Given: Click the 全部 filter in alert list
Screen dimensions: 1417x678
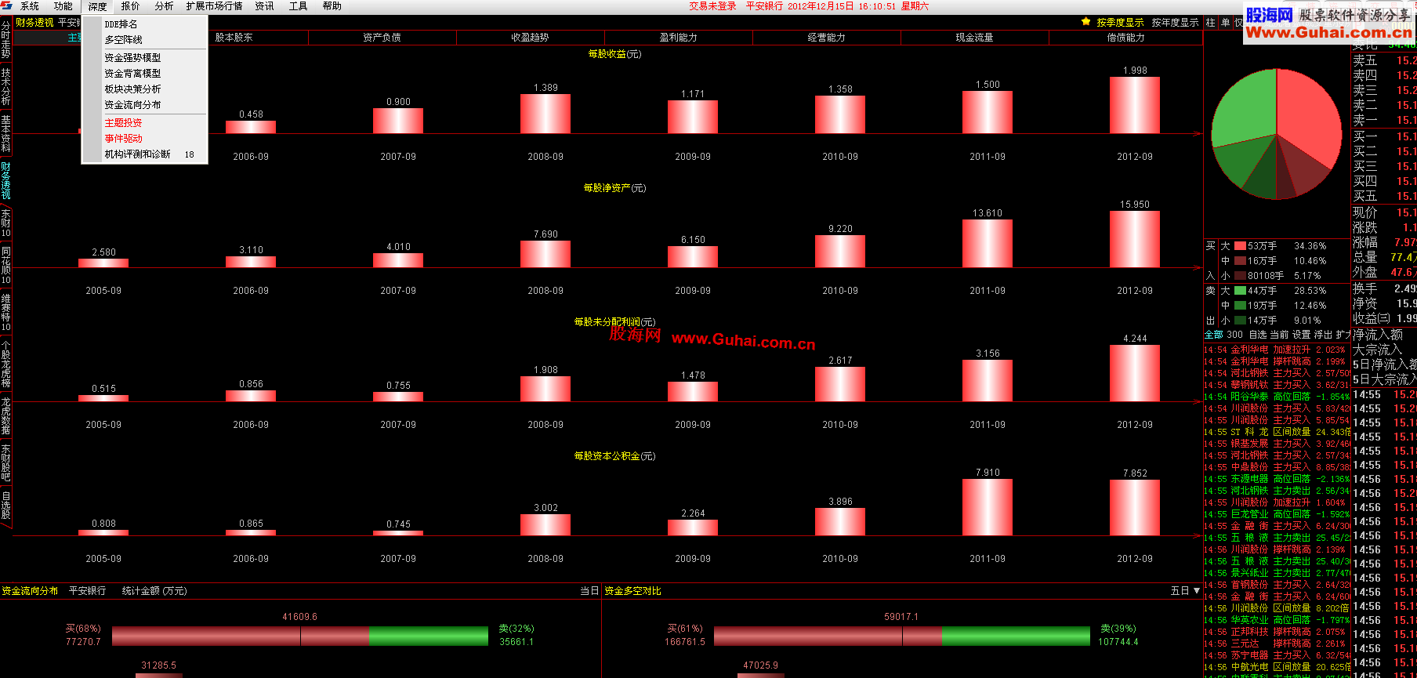Looking at the screenshot, I should point(1213,335).
